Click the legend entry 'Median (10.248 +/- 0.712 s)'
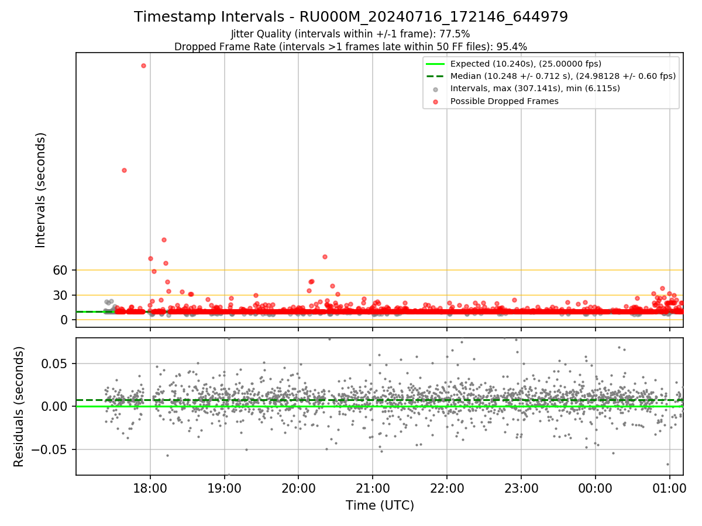The image size is (702, 526). 563,76
